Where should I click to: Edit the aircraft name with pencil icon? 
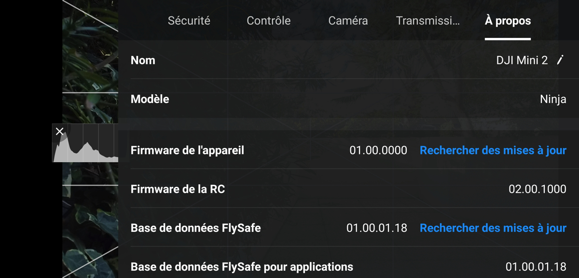click(560, 60)
